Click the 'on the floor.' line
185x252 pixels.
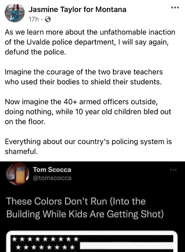[25, 121]
